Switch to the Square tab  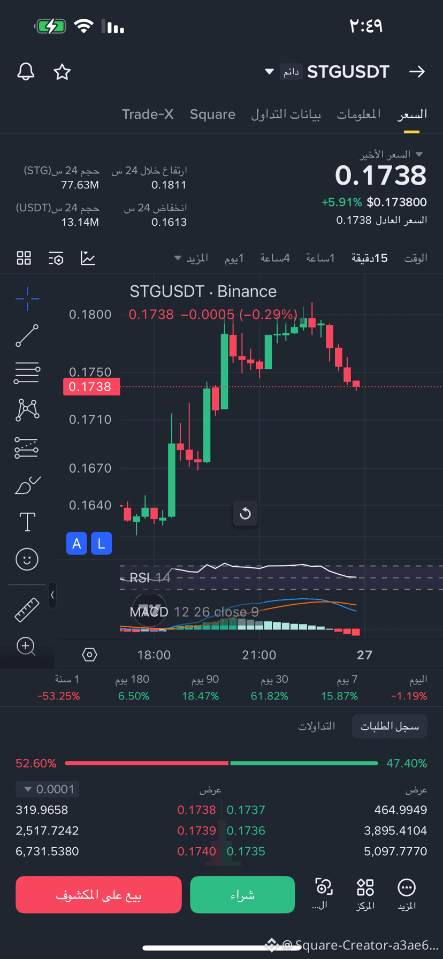point(212,114)
